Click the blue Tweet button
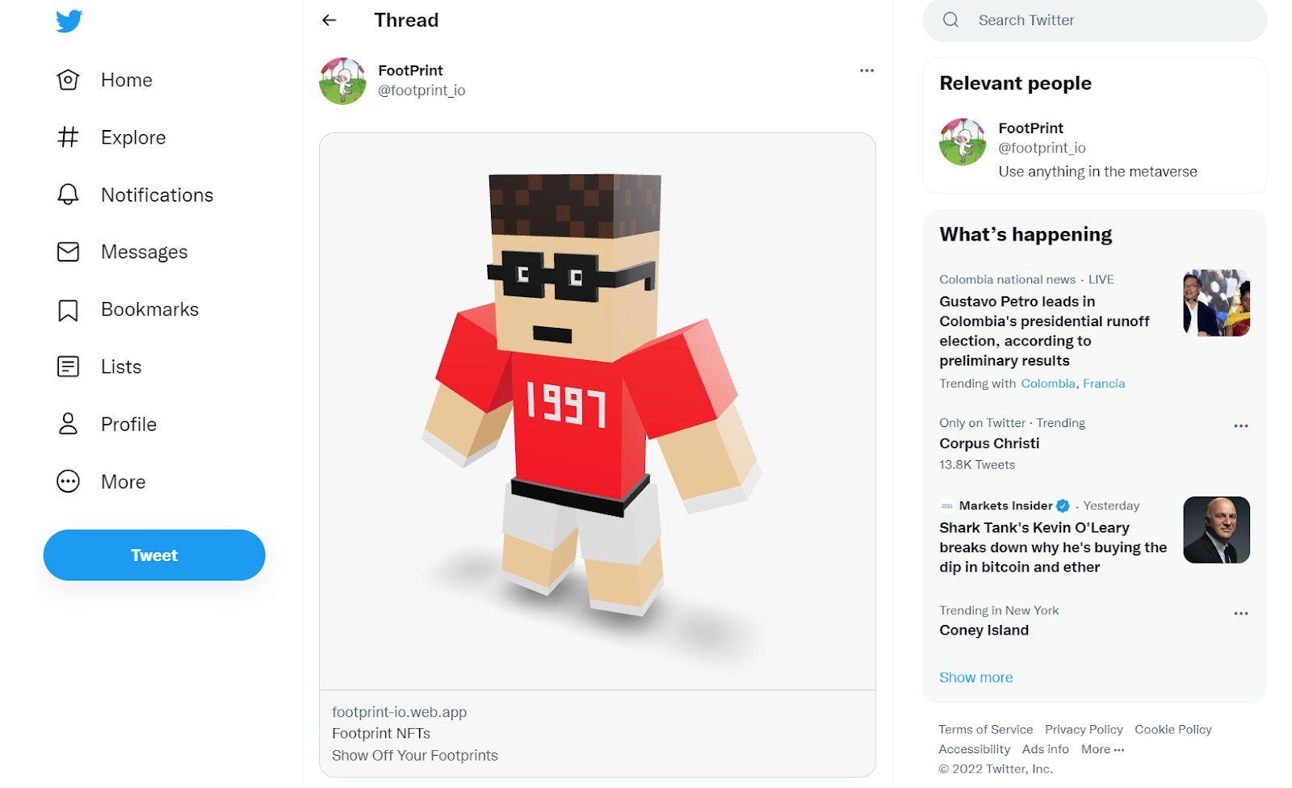 coord(154,555)
